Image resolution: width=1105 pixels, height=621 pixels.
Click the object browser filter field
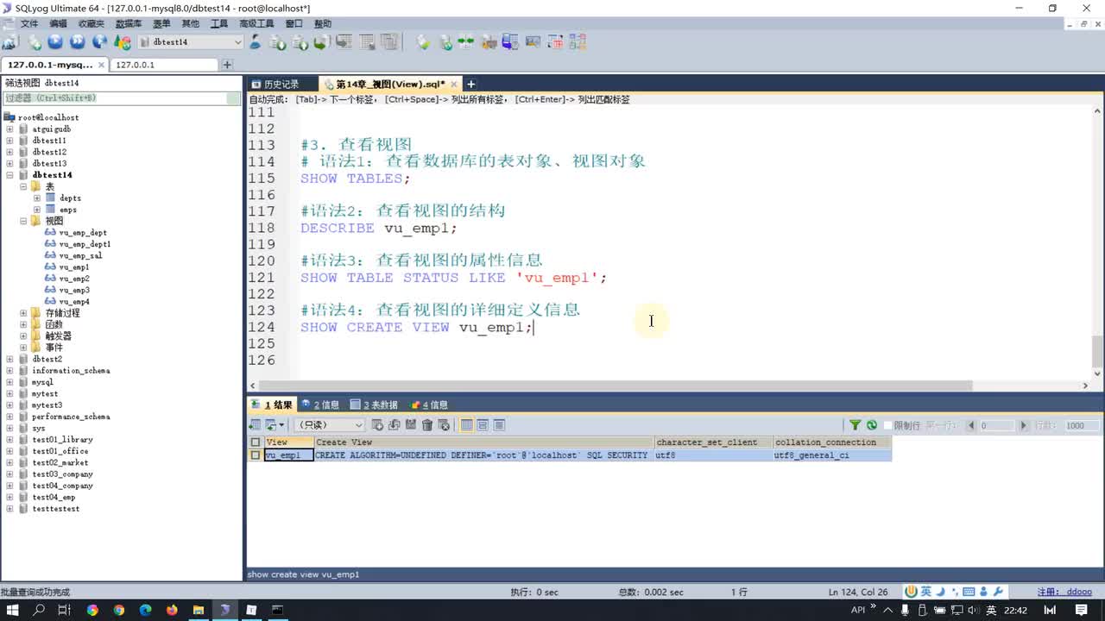(123, 98)
